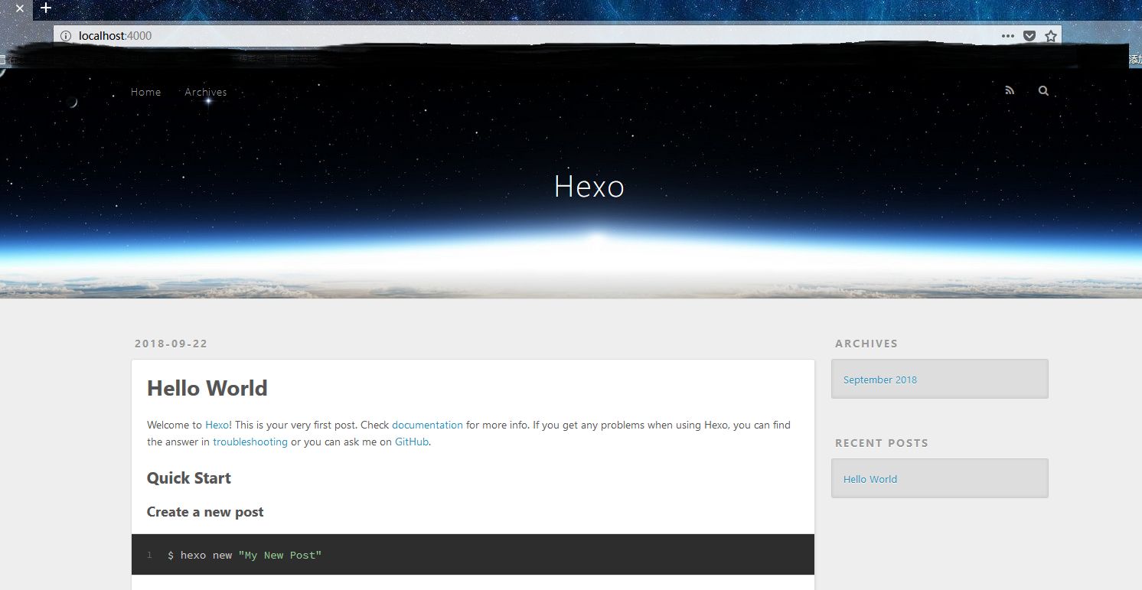1142x590 pixels.
Task: Open the Archives navigation link
Action: pyautogui.click(x=206, y=92)
